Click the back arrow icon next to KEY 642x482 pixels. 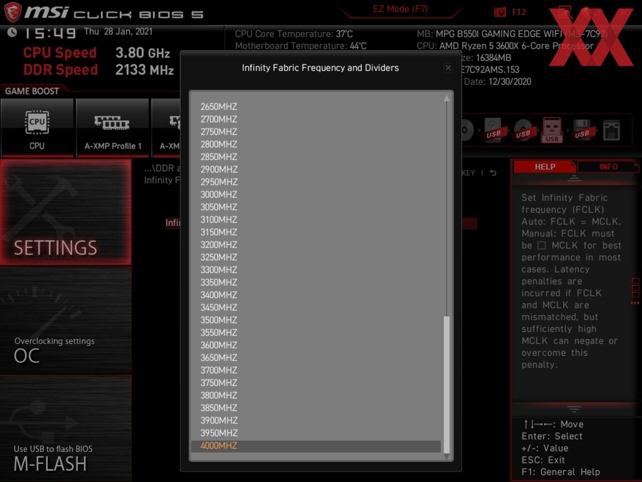(493, 173)
